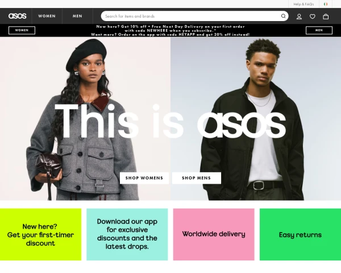The image size is (341, 273).
Task: Open the shopping bag icon
Action: point(326,16)
